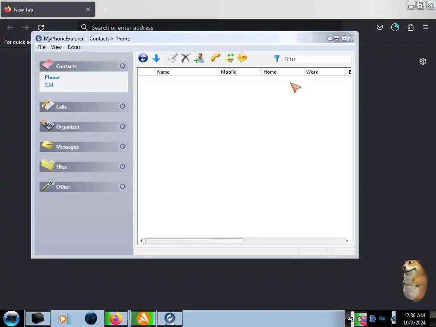Click the Organizer calendar icon
436x327 pixels.
pyautogui.click(x=47, y=125)
